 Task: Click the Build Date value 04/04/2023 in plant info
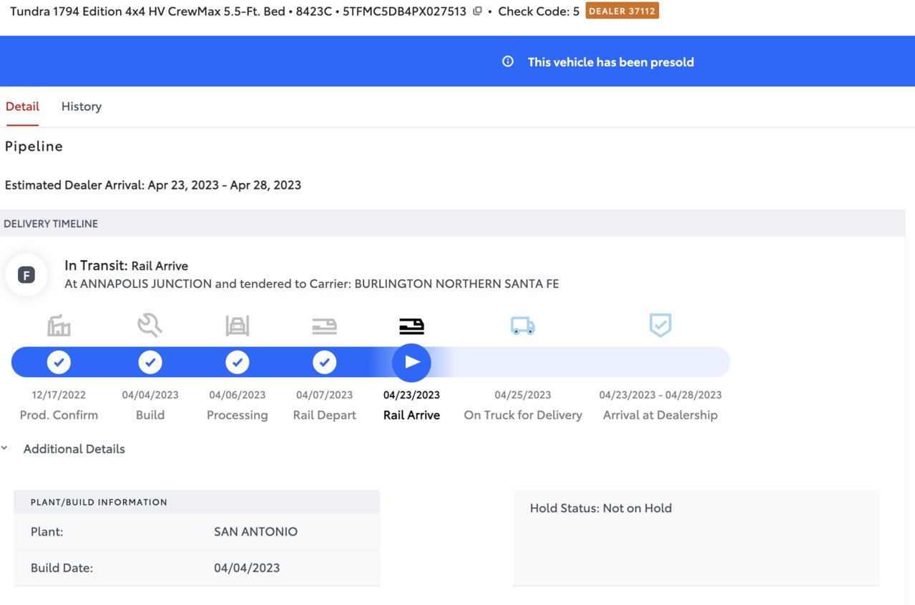pos(247,568)
